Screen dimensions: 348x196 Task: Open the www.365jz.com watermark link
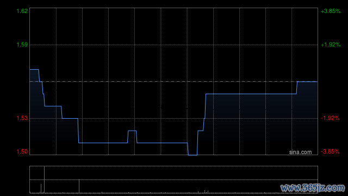(x=313, y=188)
